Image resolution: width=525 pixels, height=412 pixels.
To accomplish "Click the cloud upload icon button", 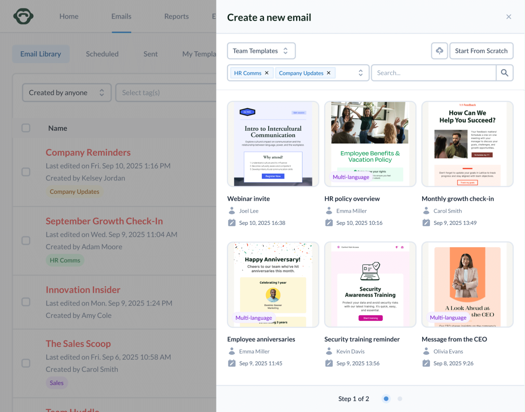I will tap(439, 51).
